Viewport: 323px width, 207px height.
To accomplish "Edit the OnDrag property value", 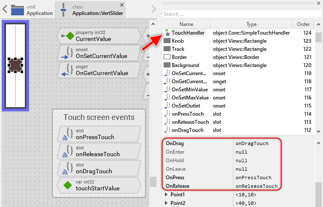I will click(257, 143).
